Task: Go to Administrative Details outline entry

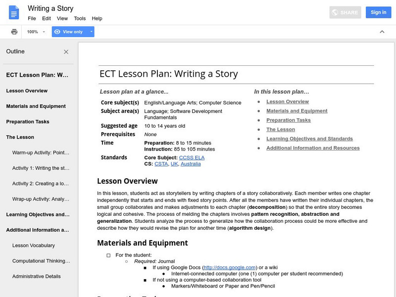Action: 36,276
